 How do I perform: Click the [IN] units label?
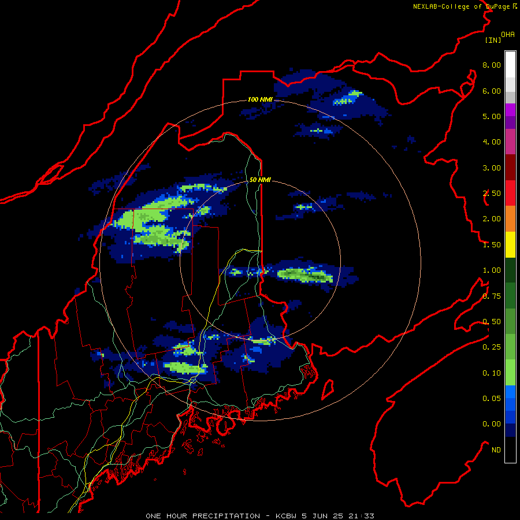(x=493, y=40)
